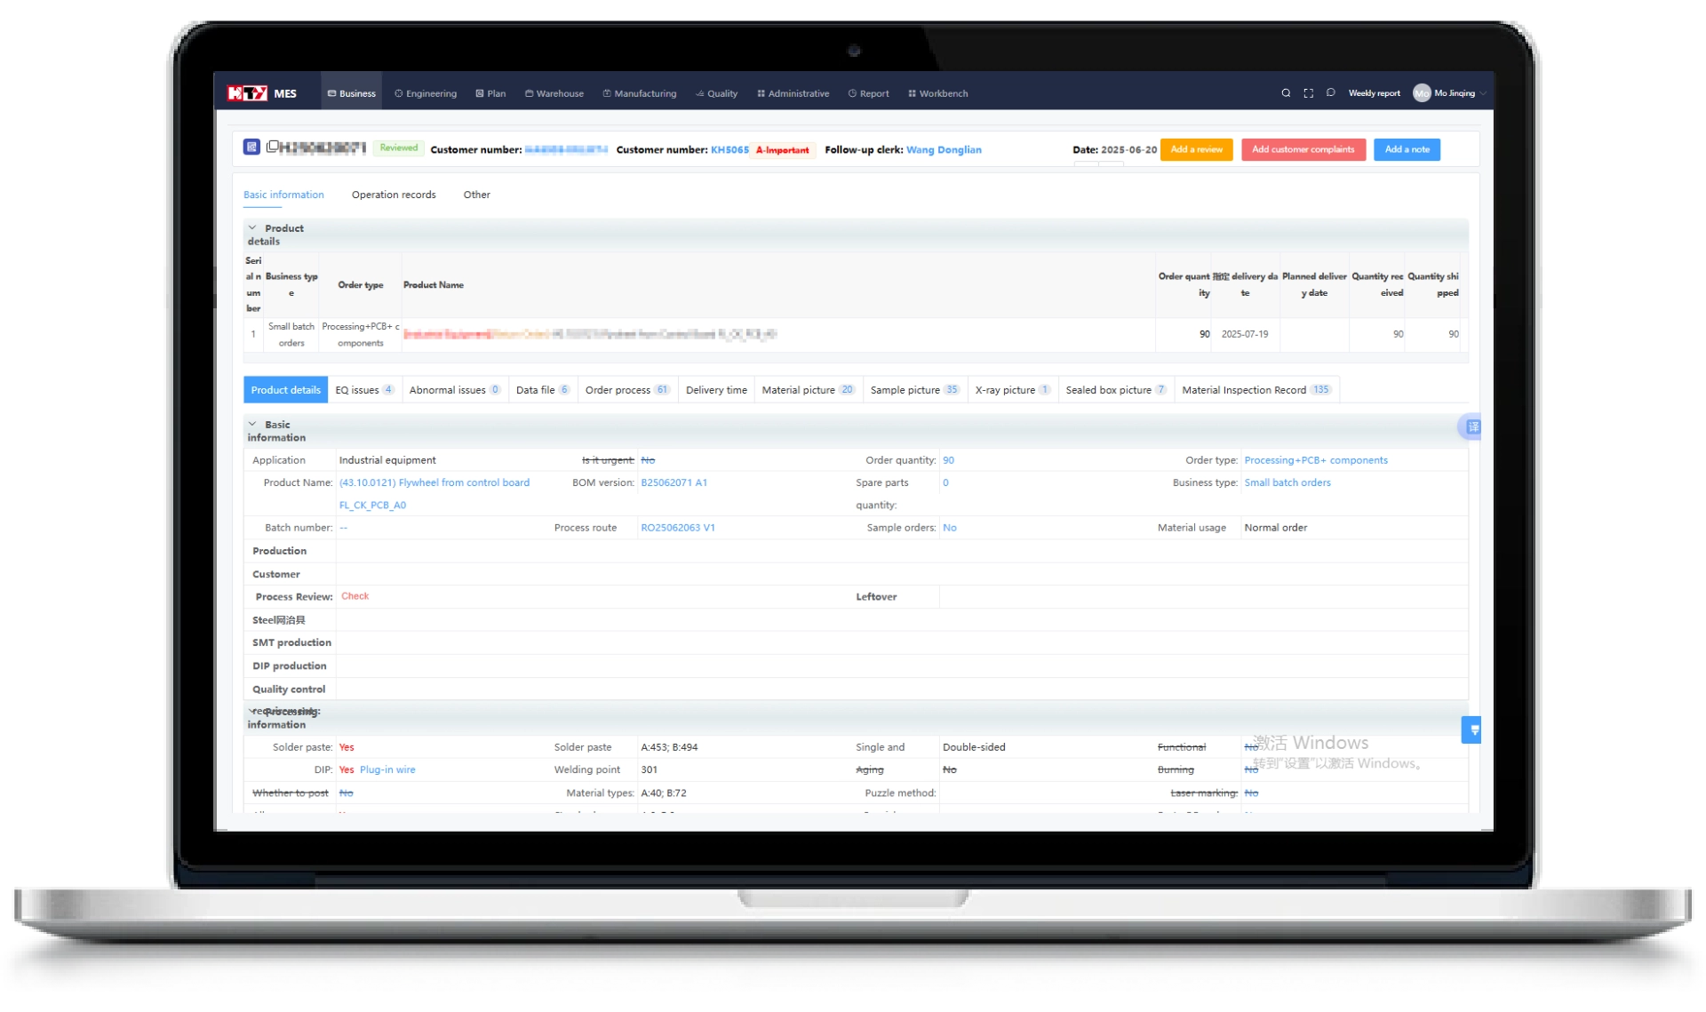Click Add customer complaints button
This screenshot has width=1706, height=1012.
pos(1303,149)
